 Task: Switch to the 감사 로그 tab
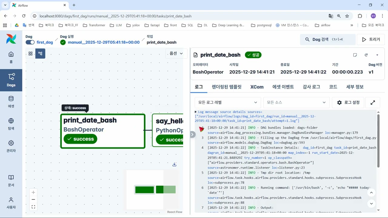[x=311, y=87]
